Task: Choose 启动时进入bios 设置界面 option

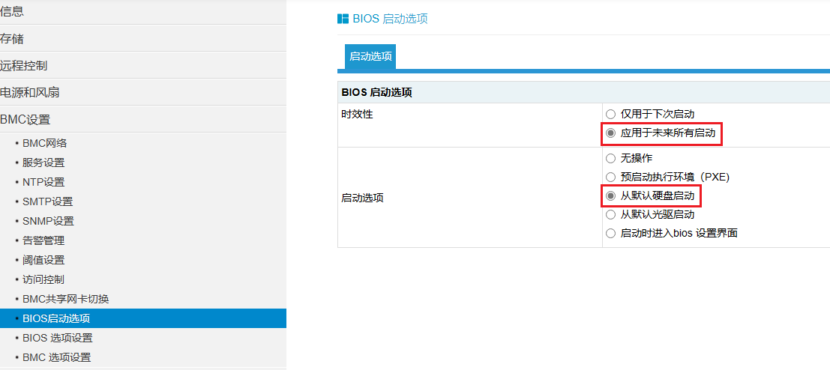Action: 610,233
